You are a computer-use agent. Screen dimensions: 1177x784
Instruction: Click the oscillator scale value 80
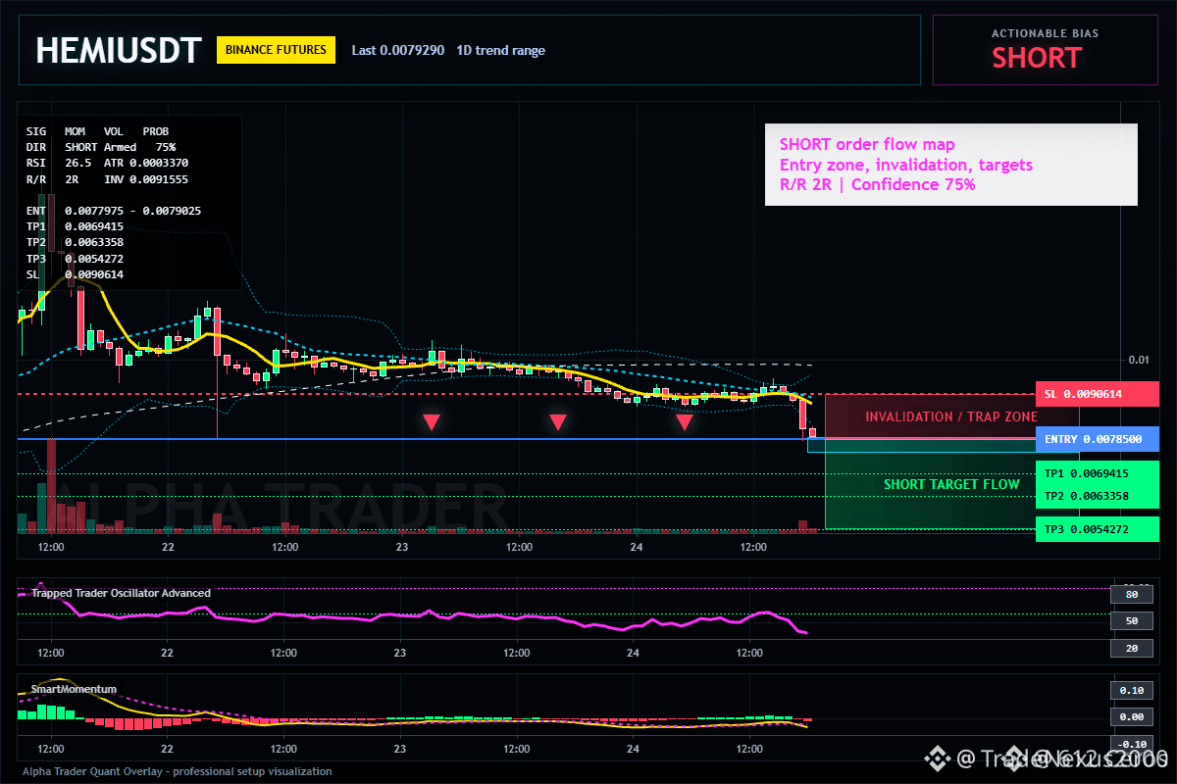click(1131, 594)
